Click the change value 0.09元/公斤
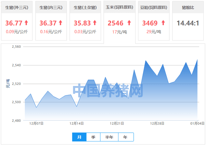 tap(17, 32)
